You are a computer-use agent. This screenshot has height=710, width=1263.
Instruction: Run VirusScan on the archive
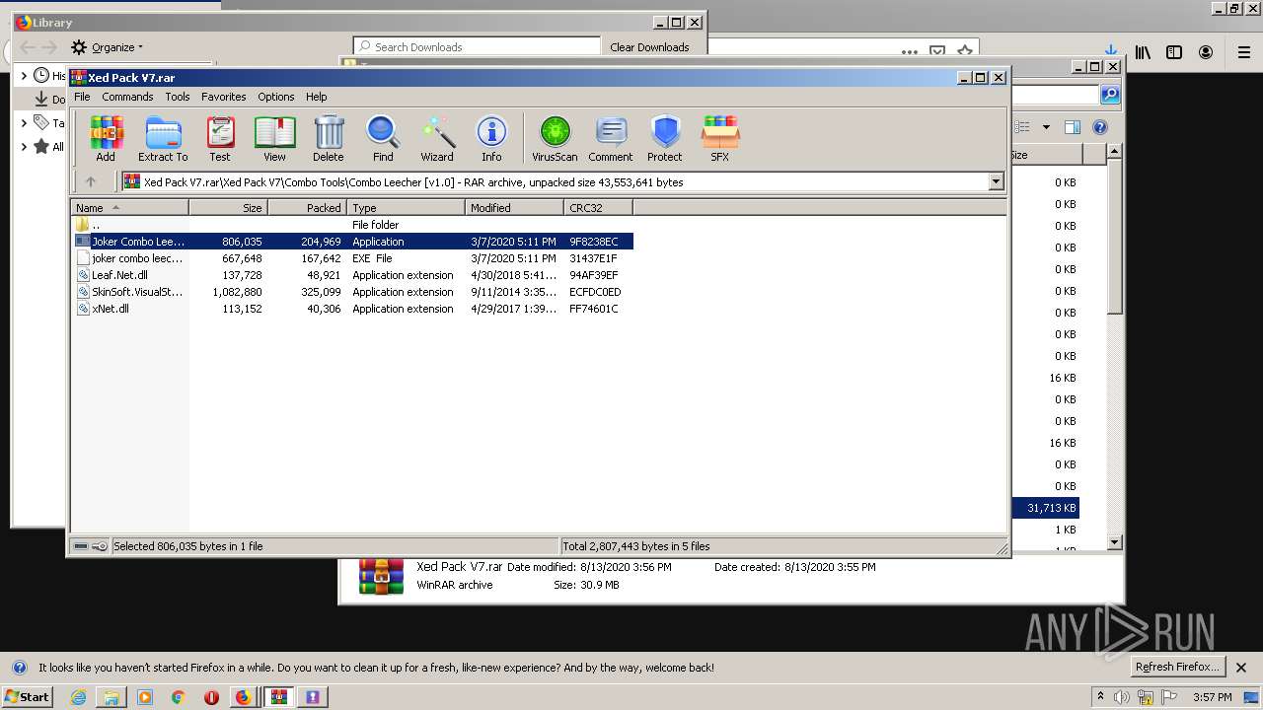(555, 139)
